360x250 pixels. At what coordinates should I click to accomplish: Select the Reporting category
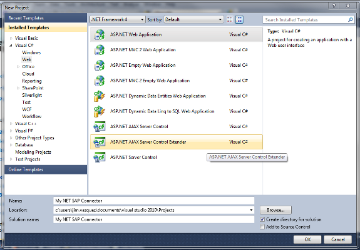32,81
